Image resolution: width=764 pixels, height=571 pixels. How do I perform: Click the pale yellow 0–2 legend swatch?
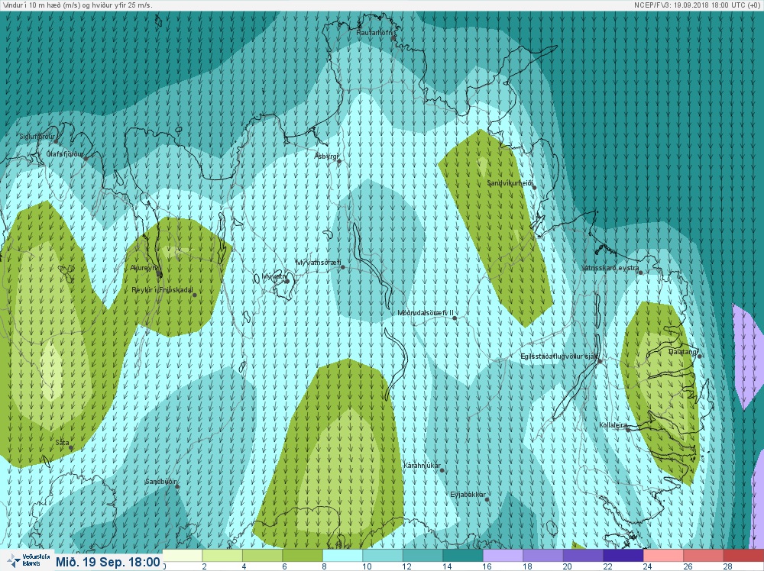(x=183, y=556)
